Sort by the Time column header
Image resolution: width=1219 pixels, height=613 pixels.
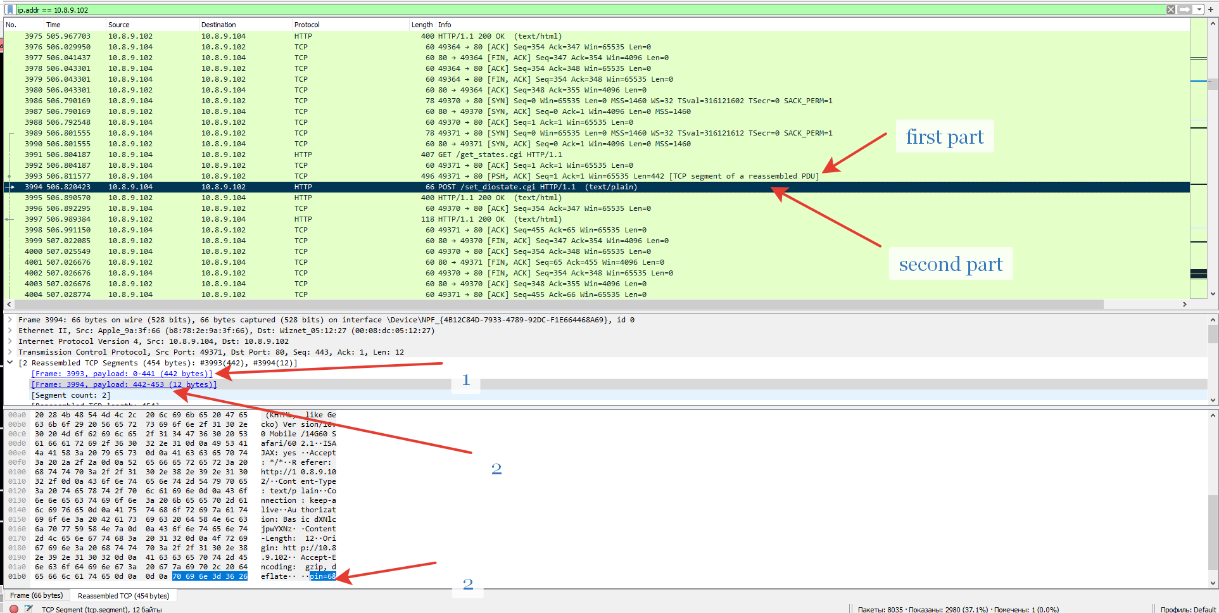[x=74, y=25]
